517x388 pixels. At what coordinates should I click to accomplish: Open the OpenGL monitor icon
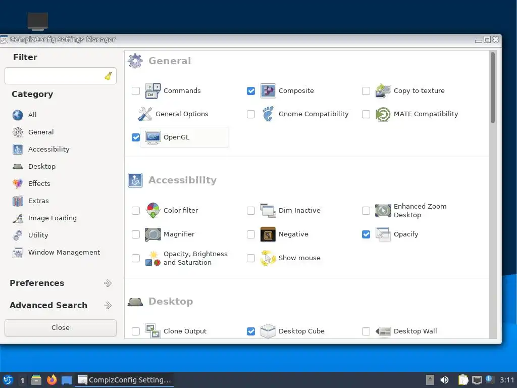pos(152,137)
